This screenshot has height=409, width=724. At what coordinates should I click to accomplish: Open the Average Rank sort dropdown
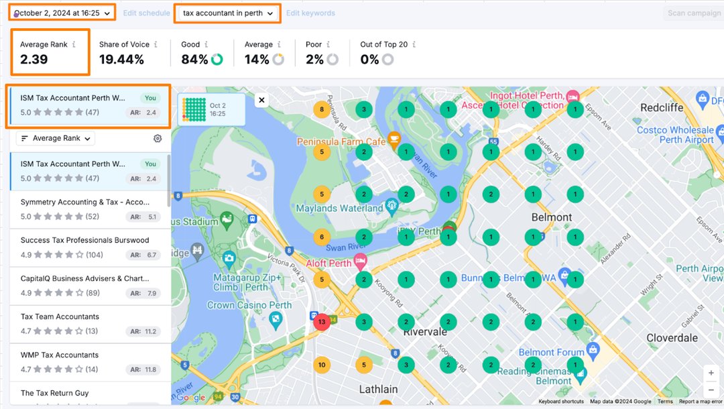click(x=56, y=138)
